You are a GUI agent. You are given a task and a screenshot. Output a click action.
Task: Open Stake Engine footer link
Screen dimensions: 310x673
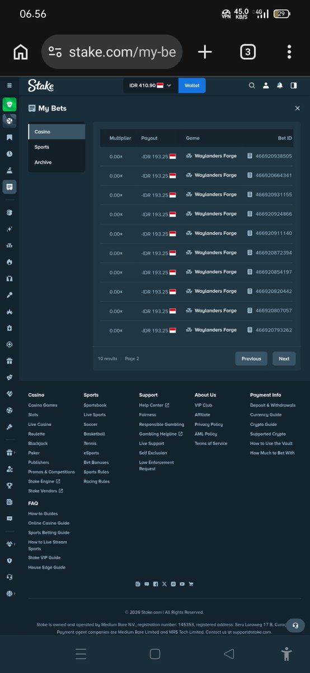[44, 481]
